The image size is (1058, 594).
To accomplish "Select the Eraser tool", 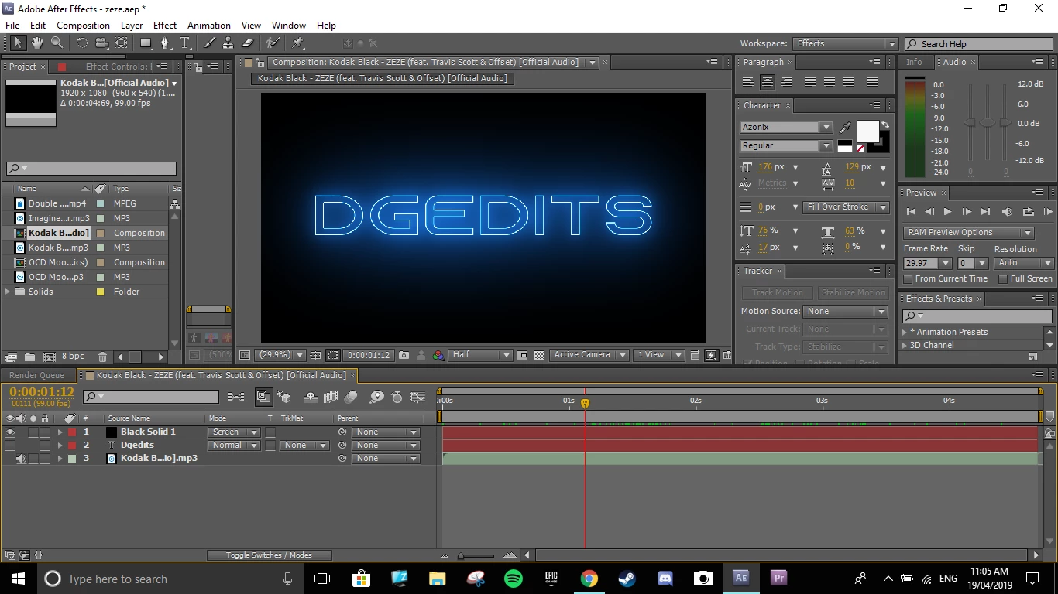I will [x=248, y=43].
